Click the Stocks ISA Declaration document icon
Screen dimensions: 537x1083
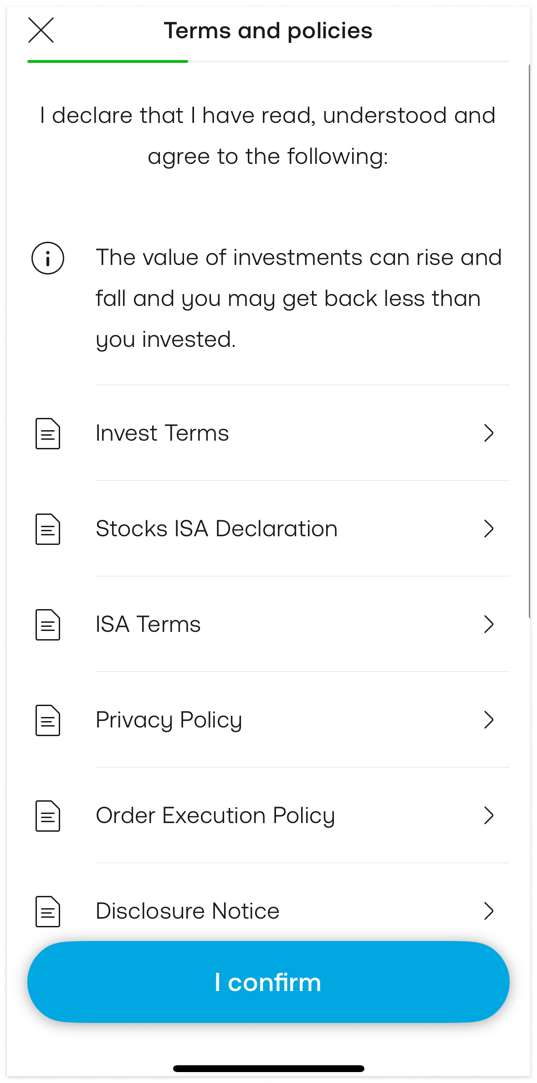tap(48, 529)
